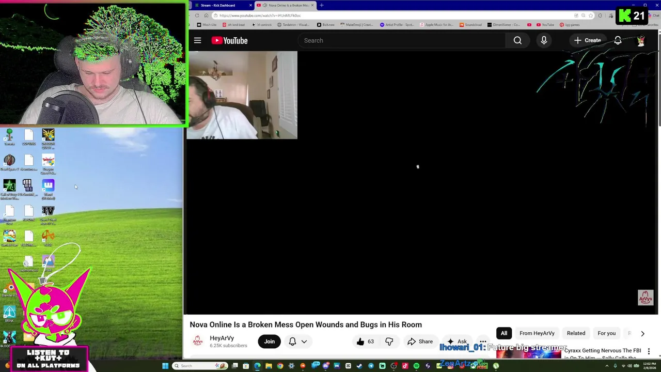Open Spotify from the taskbar
The width and height of the screenshot is (661, 372).
point(416,366)
